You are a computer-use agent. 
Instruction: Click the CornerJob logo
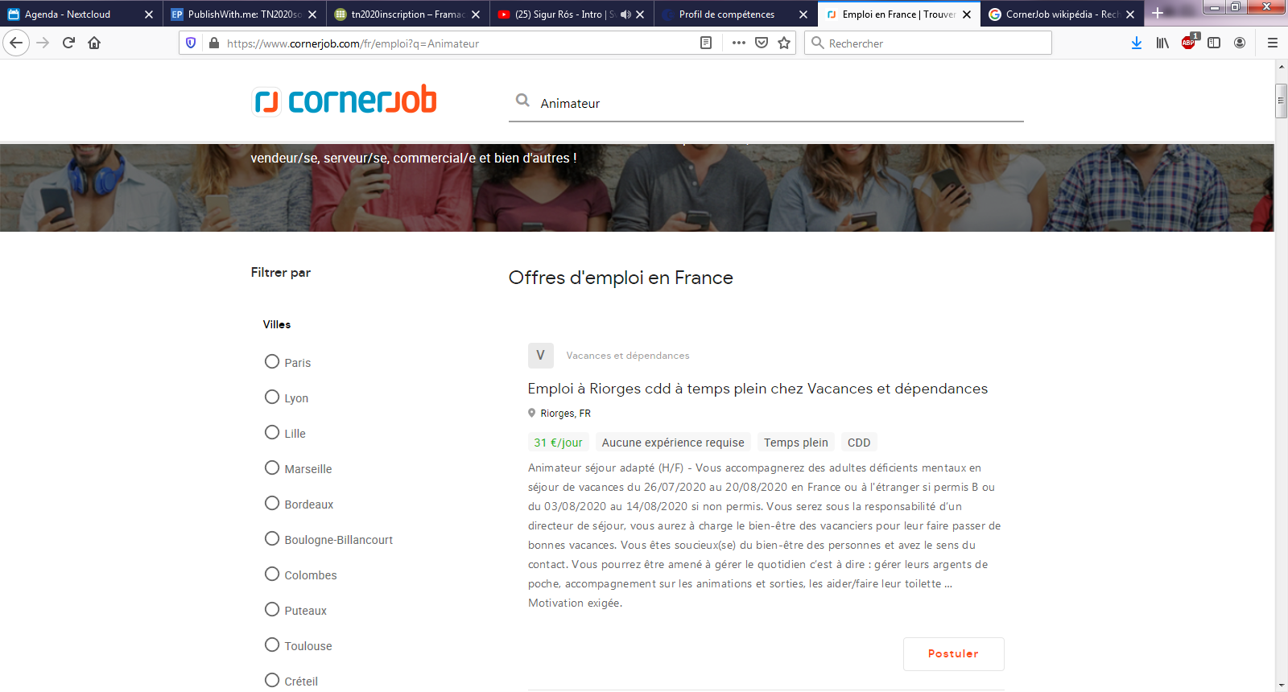click(x=345, y=101)
